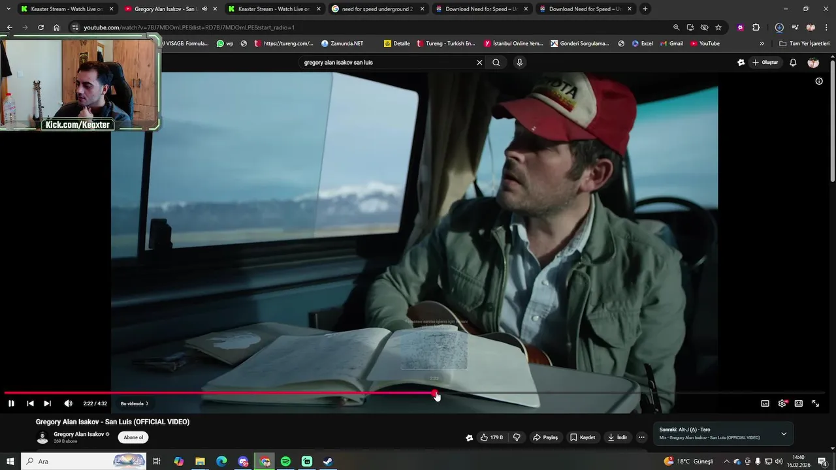The height and width of the screenshot is (470, 836).
Task: Open YouTube notifications bell
Action: coord(793,63)
